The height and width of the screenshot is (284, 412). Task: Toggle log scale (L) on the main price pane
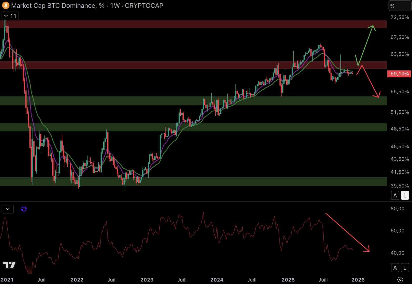coord(405,195)
